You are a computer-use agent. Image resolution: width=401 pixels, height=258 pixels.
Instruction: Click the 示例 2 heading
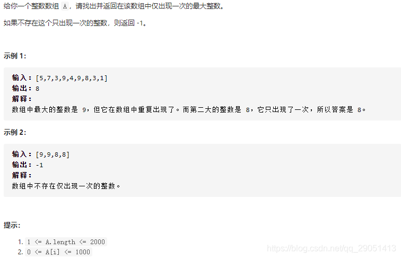pyautogui.click(x=15, y=132)
